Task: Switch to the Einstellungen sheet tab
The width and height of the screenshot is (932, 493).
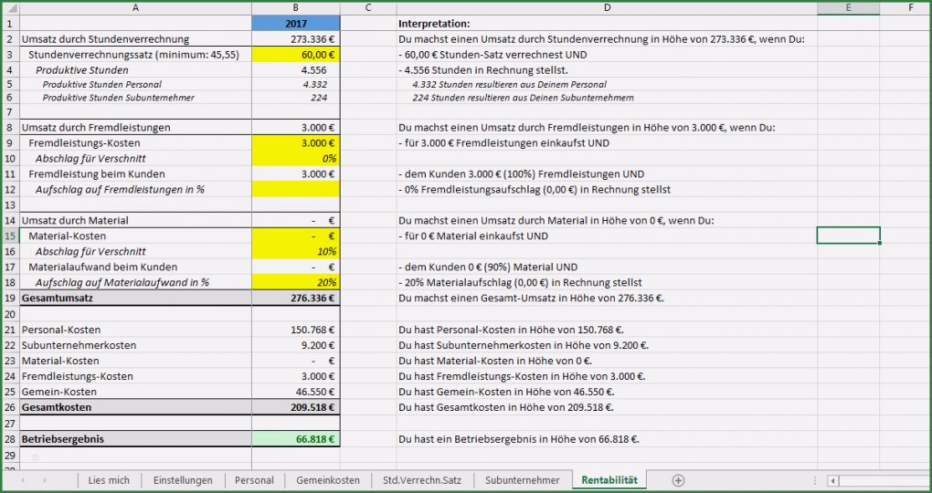Action: 183,480
